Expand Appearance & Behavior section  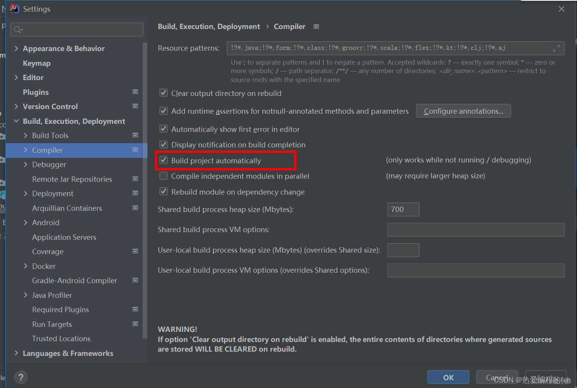[x=16, y=48]
